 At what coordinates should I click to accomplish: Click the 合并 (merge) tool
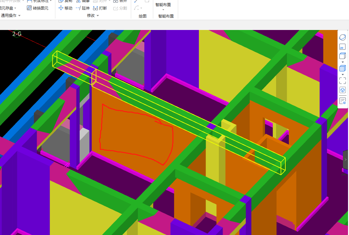click(120, 1)
